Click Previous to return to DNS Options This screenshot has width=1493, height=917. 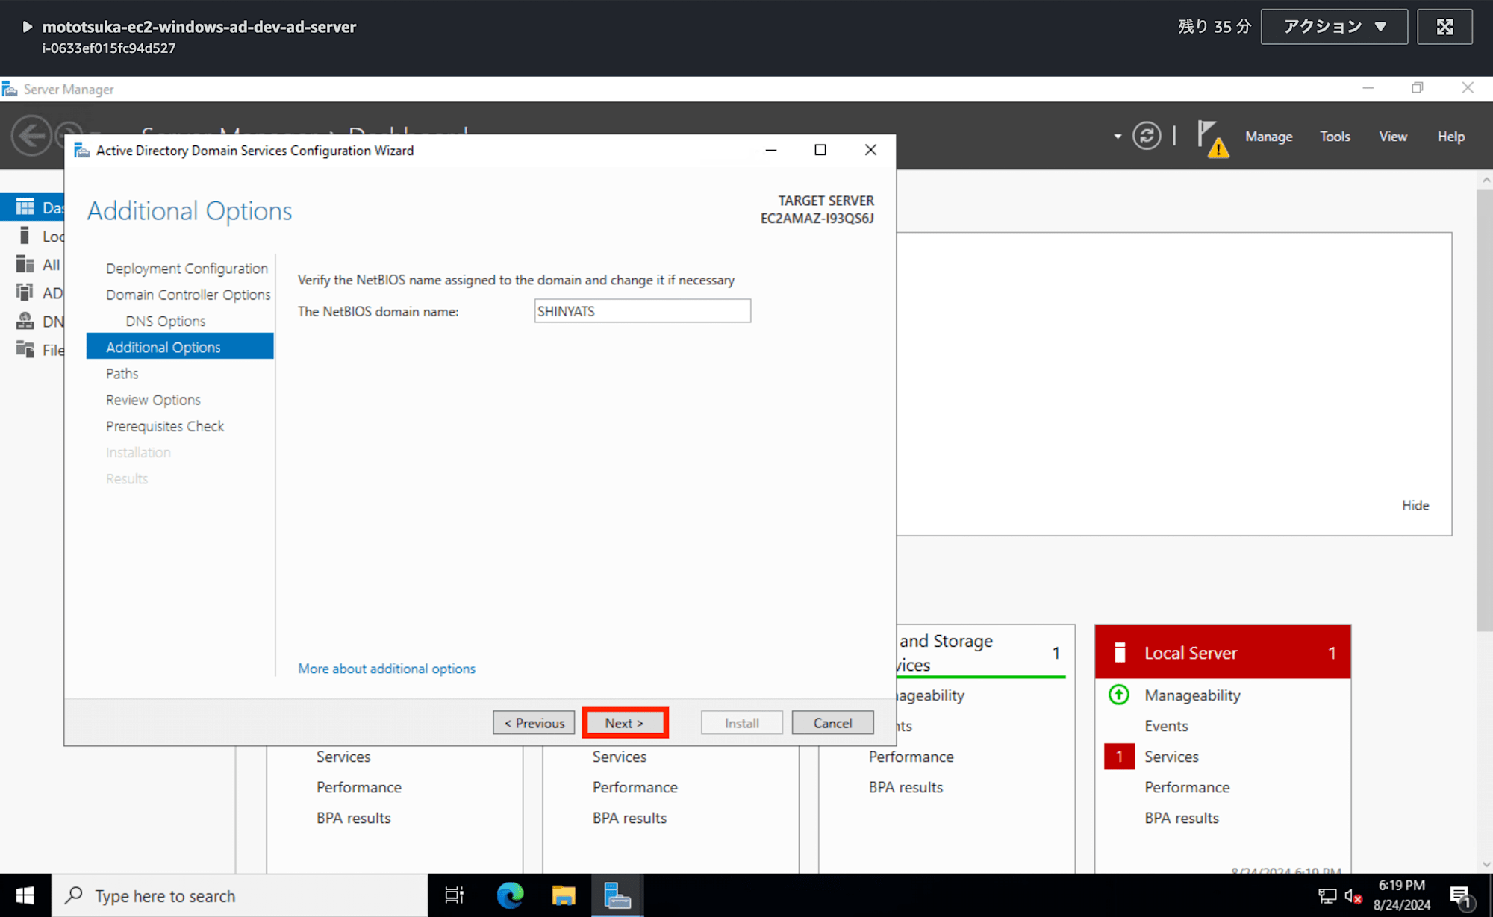[x=533, y=723]
